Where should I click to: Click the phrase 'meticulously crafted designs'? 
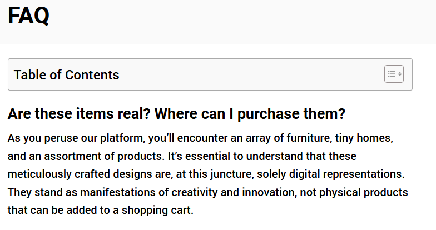(78, 174)
